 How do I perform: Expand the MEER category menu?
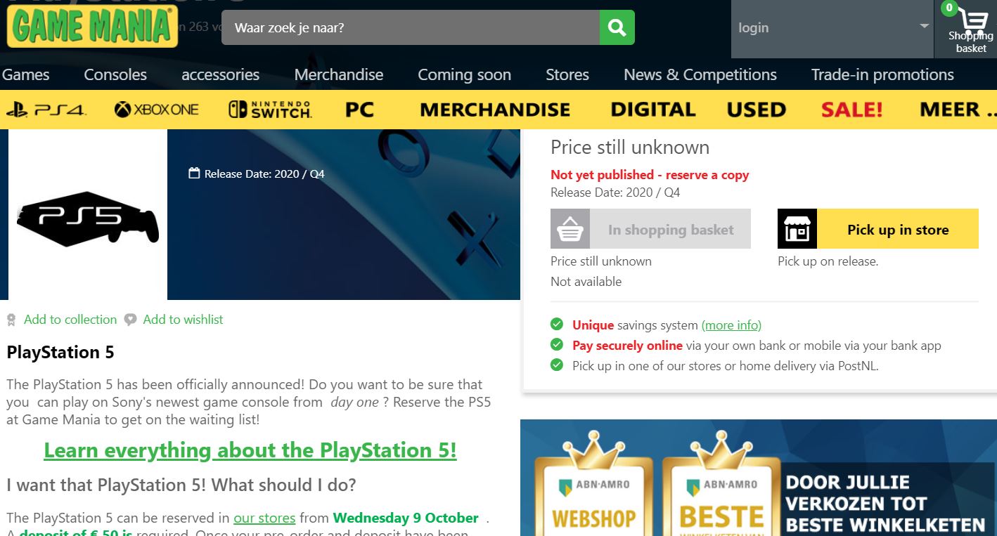tap(958, 110)
